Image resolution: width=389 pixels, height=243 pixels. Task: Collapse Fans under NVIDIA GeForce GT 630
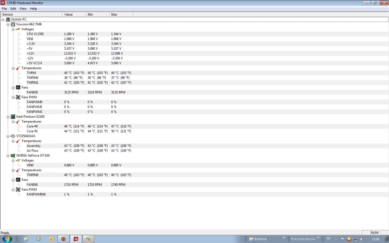13,180
